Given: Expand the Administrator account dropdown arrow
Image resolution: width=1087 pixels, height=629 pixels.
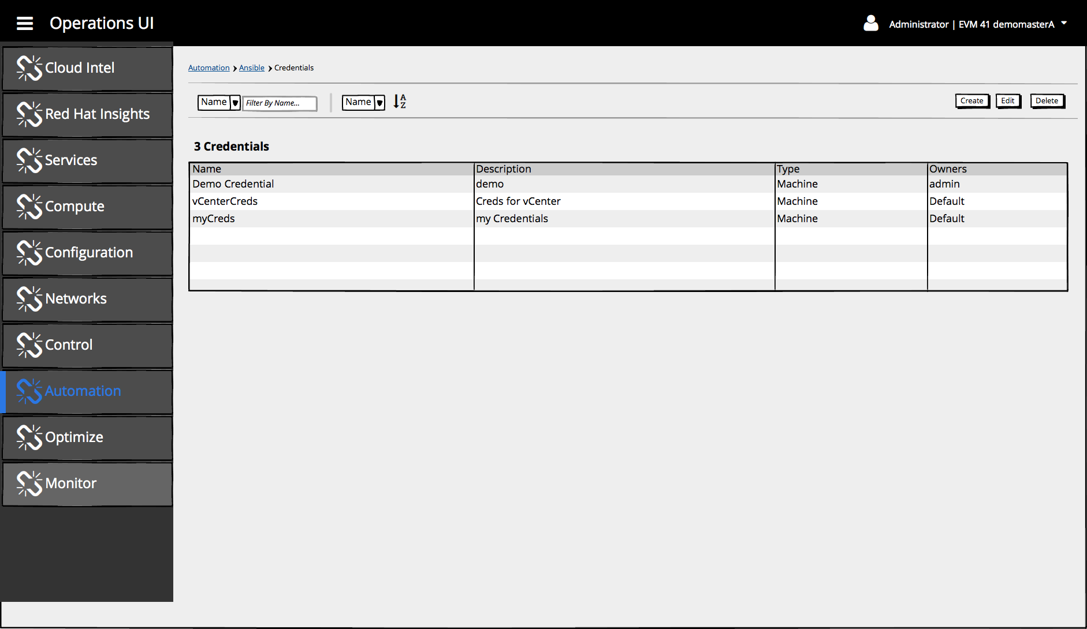Looking at the screenshot, I should [x=1064, y=24].
